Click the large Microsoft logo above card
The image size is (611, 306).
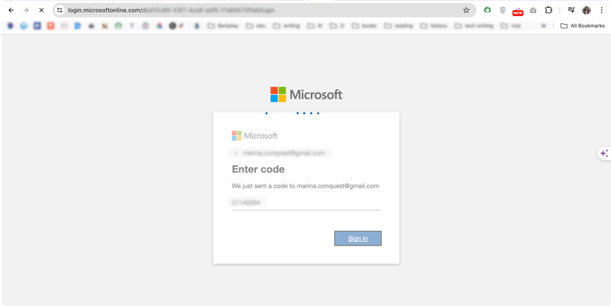(306, 95)
